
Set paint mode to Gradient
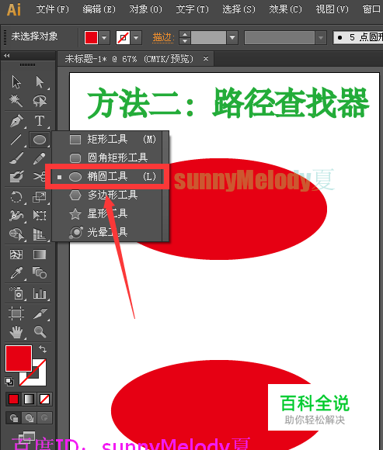(x=29, y=400)
